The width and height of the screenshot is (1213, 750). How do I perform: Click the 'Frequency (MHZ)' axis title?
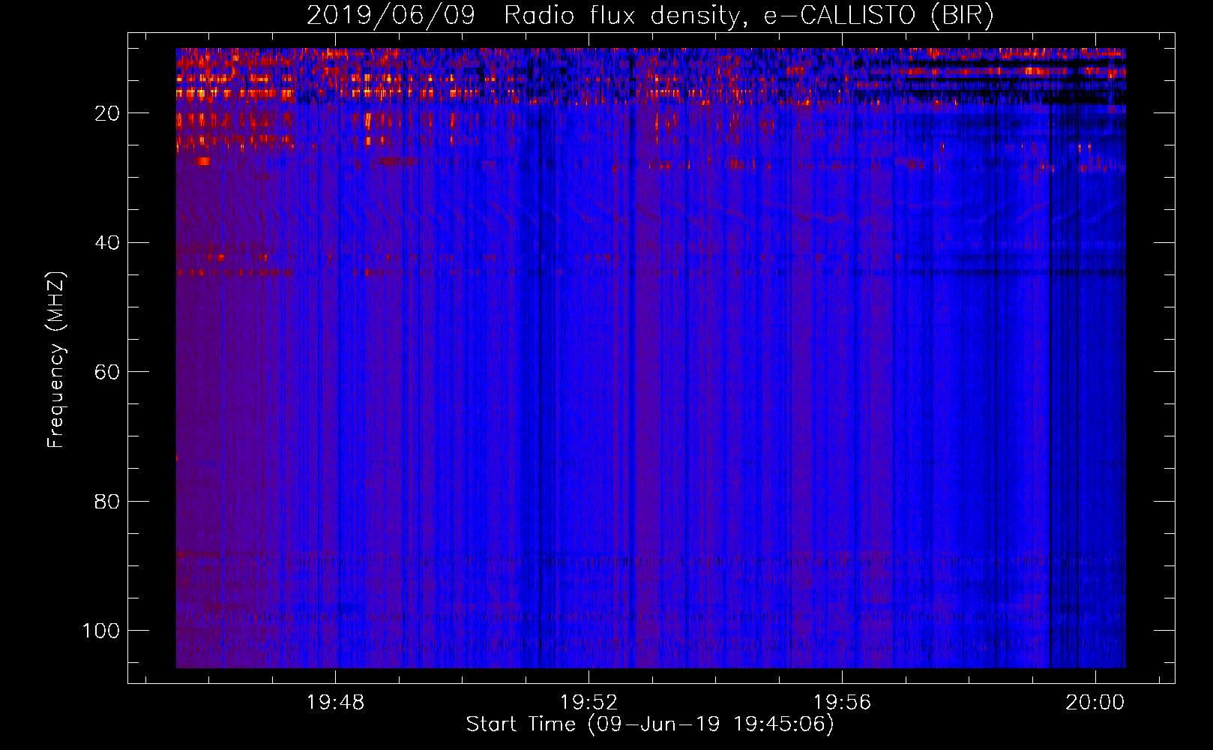coord(56,359)
